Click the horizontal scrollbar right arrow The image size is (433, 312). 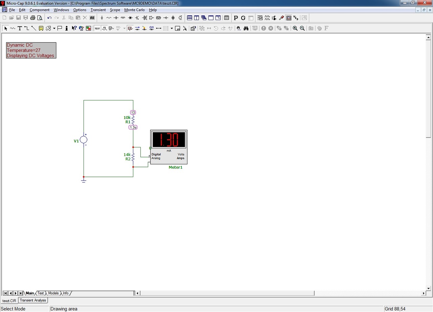pos(424,293)
